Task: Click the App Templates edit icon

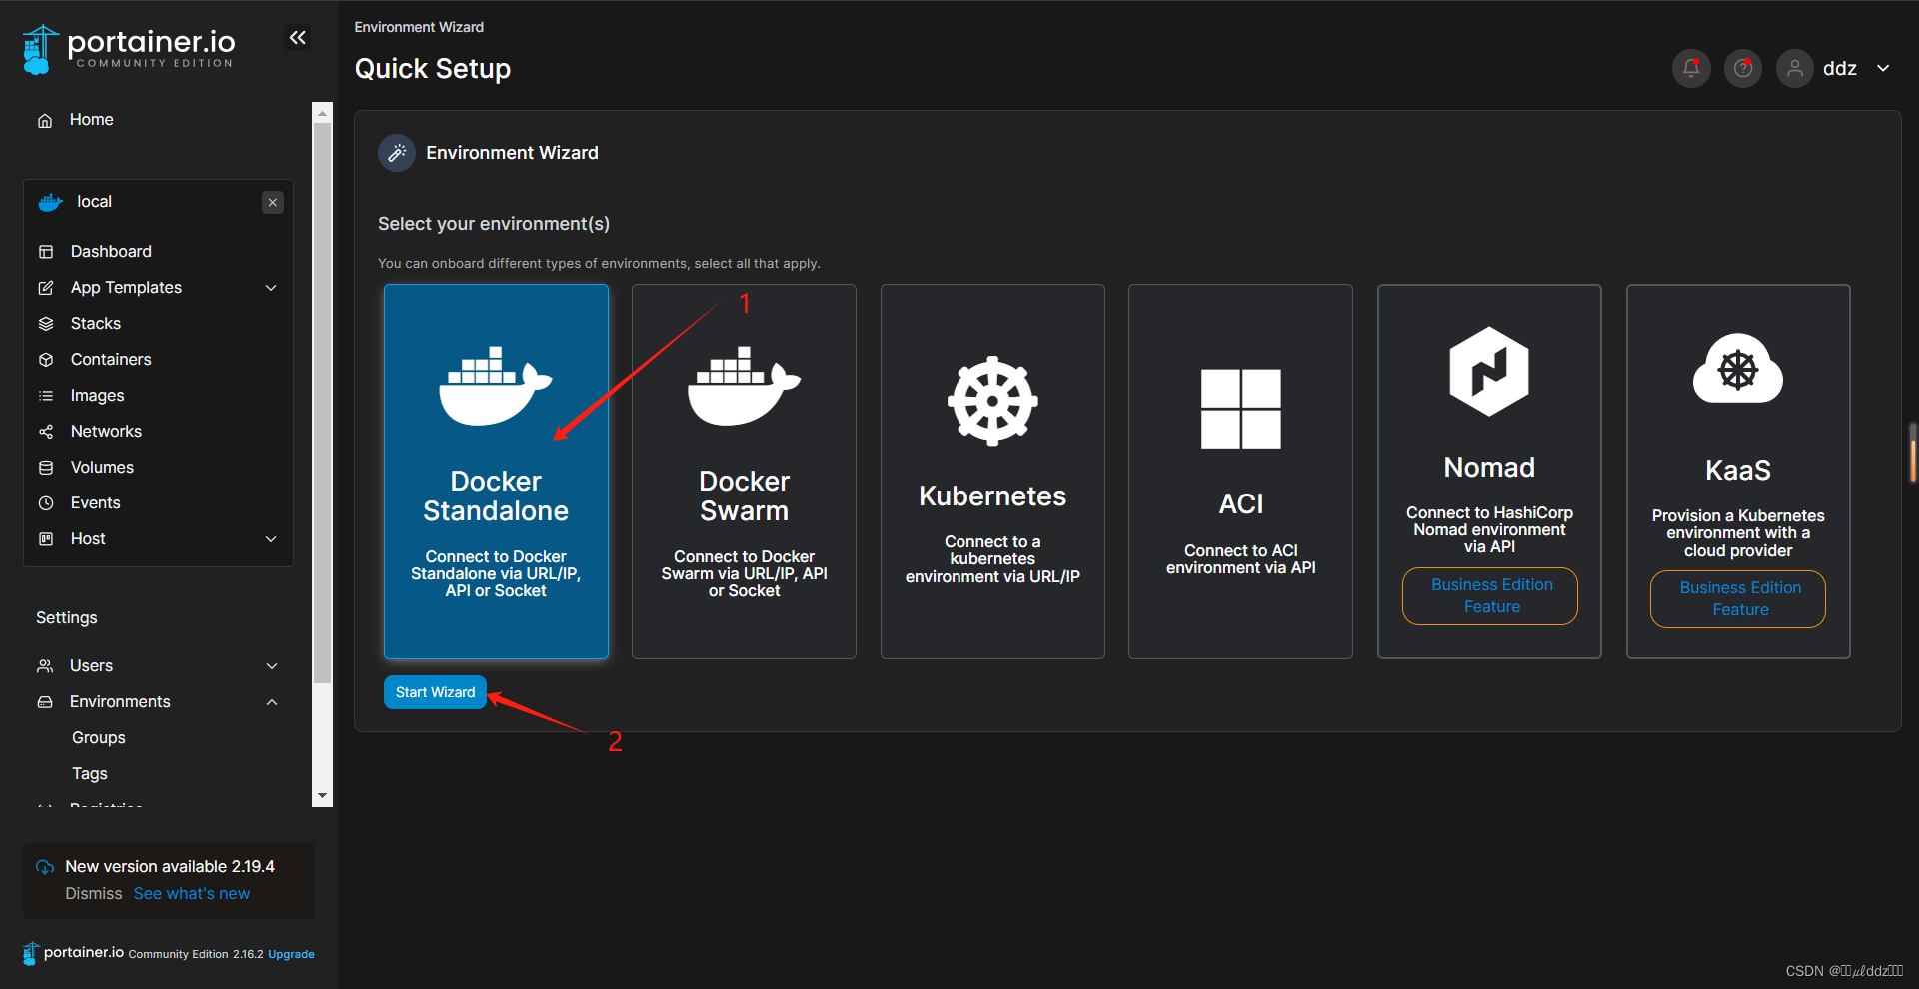Action: point(46,288)
